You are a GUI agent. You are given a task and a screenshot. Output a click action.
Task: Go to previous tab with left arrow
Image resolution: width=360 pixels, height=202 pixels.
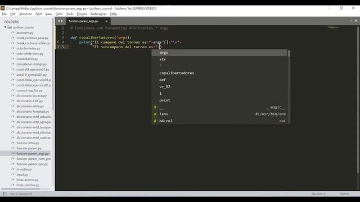(58, 21)
